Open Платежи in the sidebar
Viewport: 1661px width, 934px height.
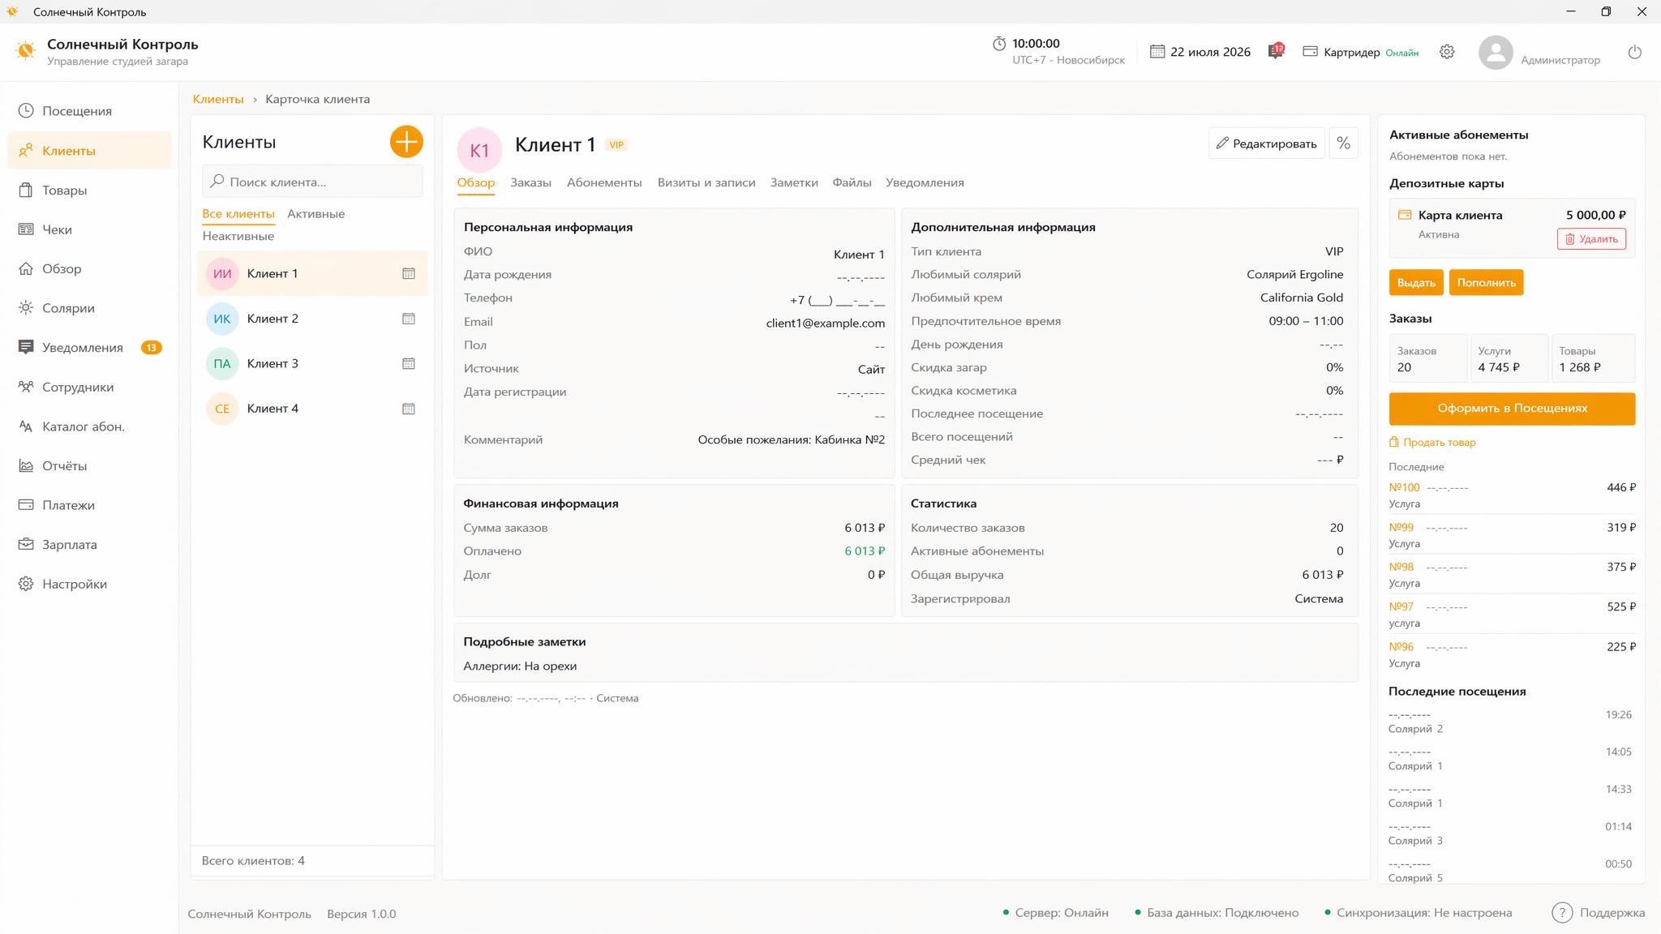pyautogui.click(x=89, y=505)
